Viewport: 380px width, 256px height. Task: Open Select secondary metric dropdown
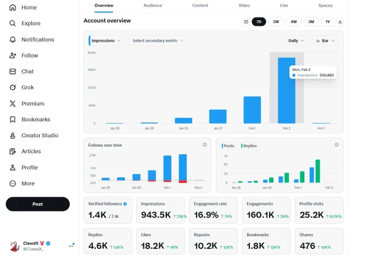pos(158,41)
